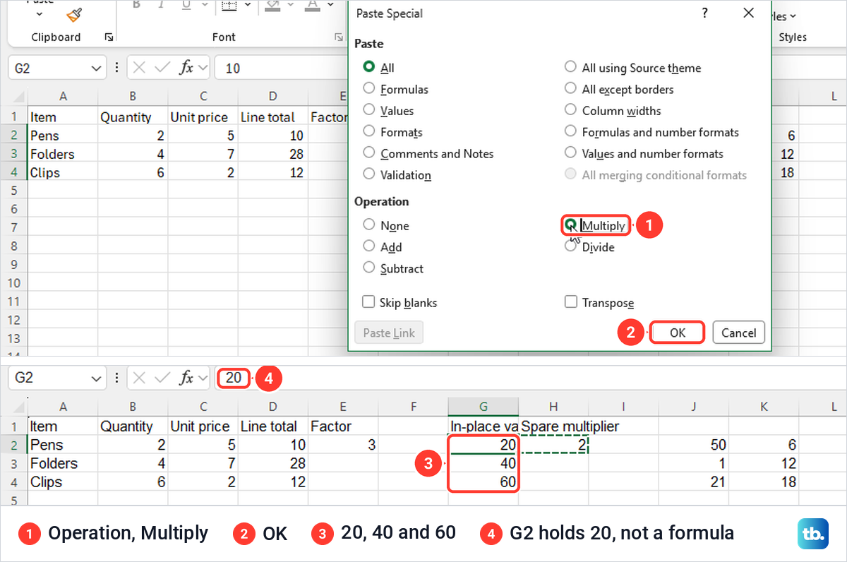Select Folders cell in upper sheet
Viewport: 847px width, 562px height.
(62, 154)
